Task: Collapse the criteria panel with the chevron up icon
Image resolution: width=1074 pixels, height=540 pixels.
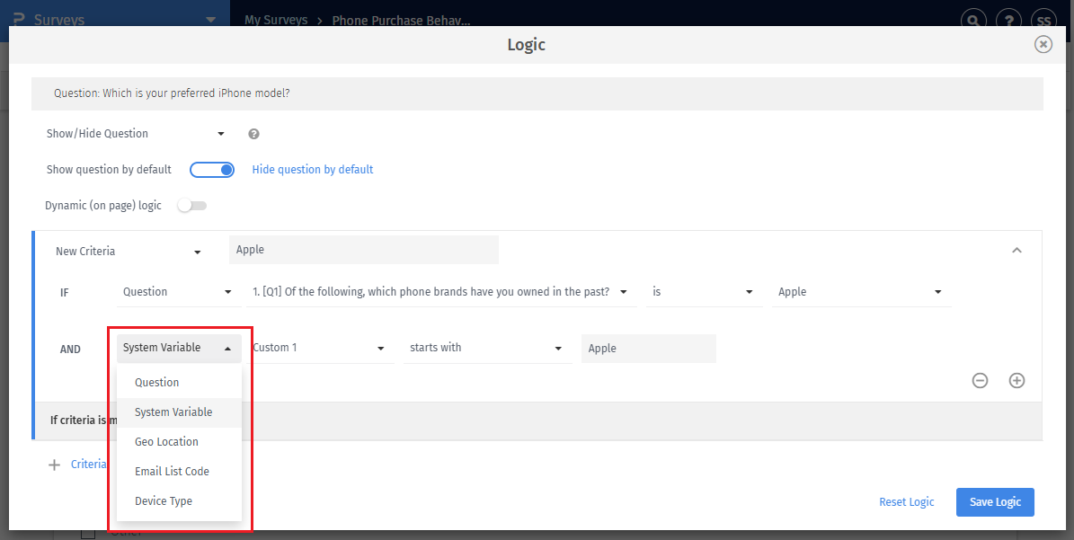Action: click(1016, 251)
